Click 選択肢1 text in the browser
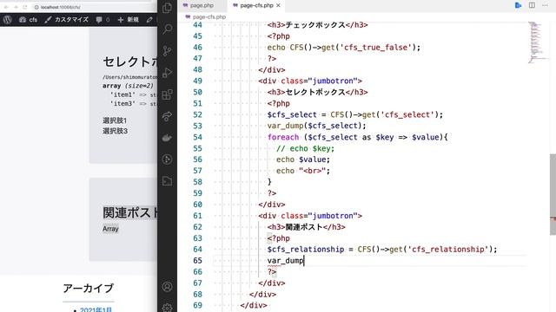The image size is (556, 312). pyautogui.click(x=115, y=120)
